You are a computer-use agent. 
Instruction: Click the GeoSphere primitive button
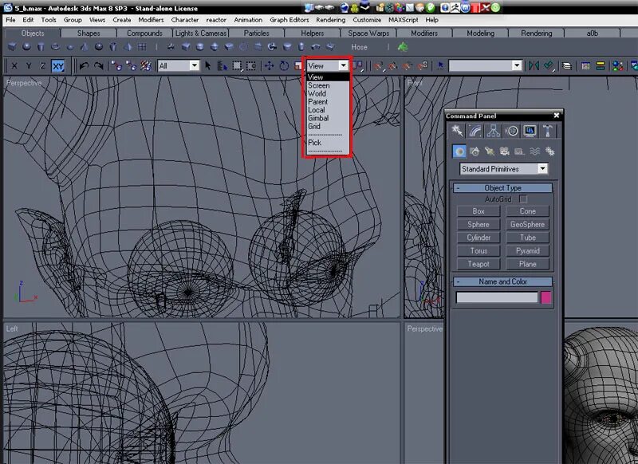[x=527, y=225]
